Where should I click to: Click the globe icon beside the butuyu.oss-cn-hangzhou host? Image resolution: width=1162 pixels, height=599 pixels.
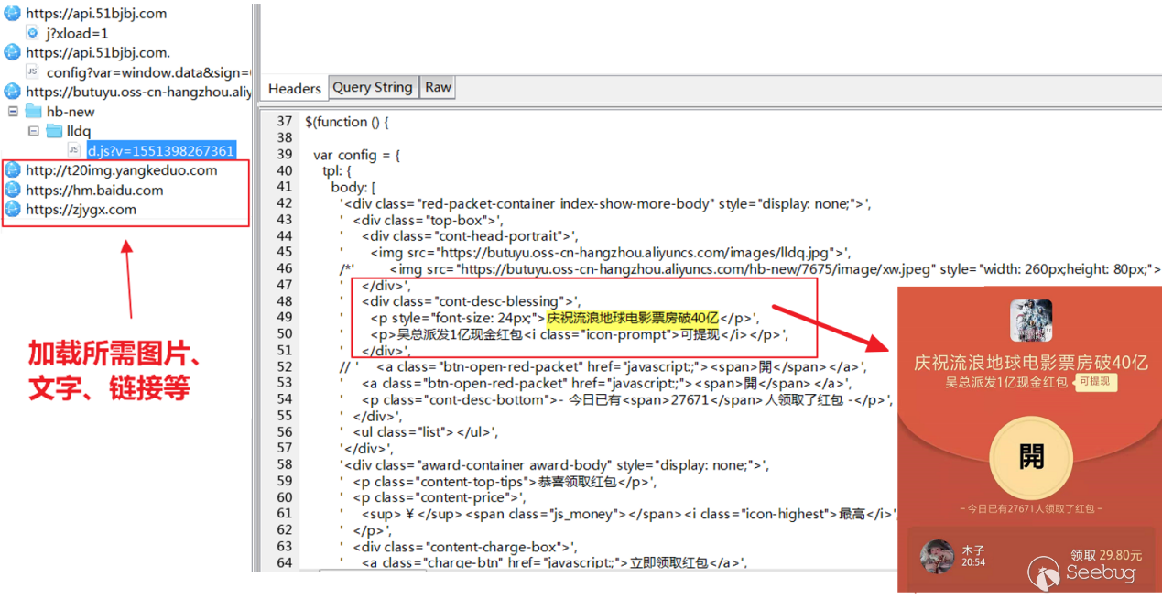(x=13, y=92)
